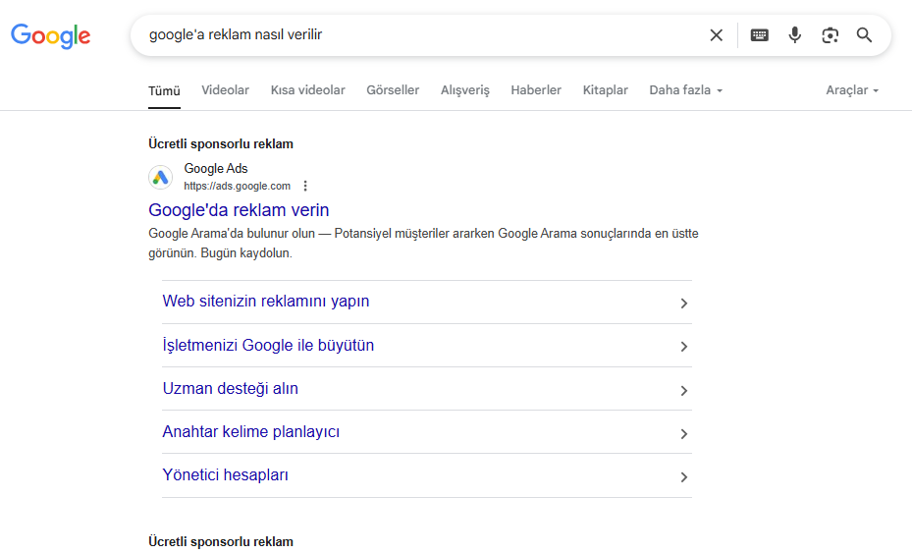912x554 pixels.
Task: Open the Anahtar kelime planlayıcı sitelink
Action: [x=250, y=432]
